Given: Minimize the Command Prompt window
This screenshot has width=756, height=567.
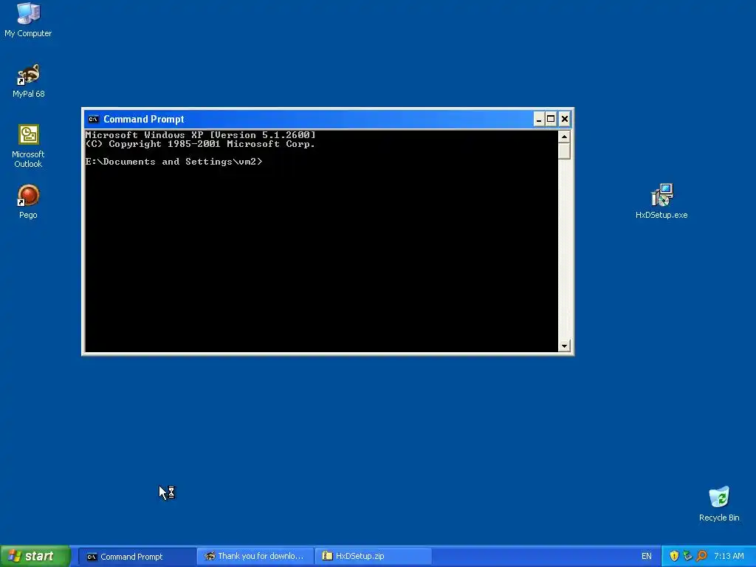Looking at the screenshot, I should tap(538, 119).
